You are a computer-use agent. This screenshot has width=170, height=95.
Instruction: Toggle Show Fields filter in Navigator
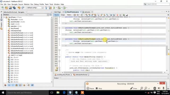[9, 85]
